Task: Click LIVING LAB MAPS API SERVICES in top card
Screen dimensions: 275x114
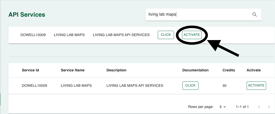Action: [121, 35]
